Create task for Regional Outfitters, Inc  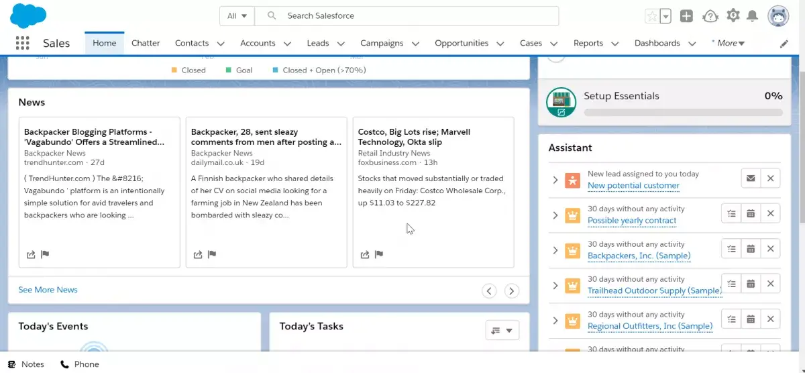click(x=732, y=319)
